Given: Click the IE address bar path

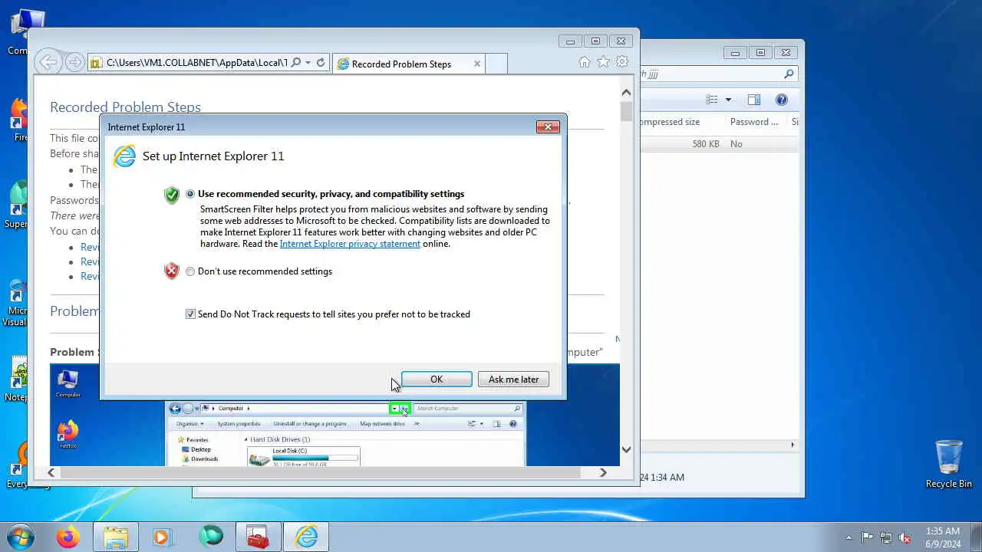Looking at the screenshot, I should click(x=196, y=63).
